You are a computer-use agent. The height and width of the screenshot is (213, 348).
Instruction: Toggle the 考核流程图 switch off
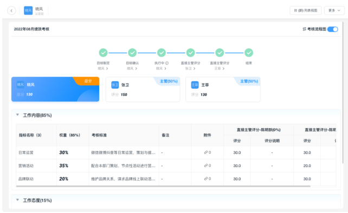332,29
